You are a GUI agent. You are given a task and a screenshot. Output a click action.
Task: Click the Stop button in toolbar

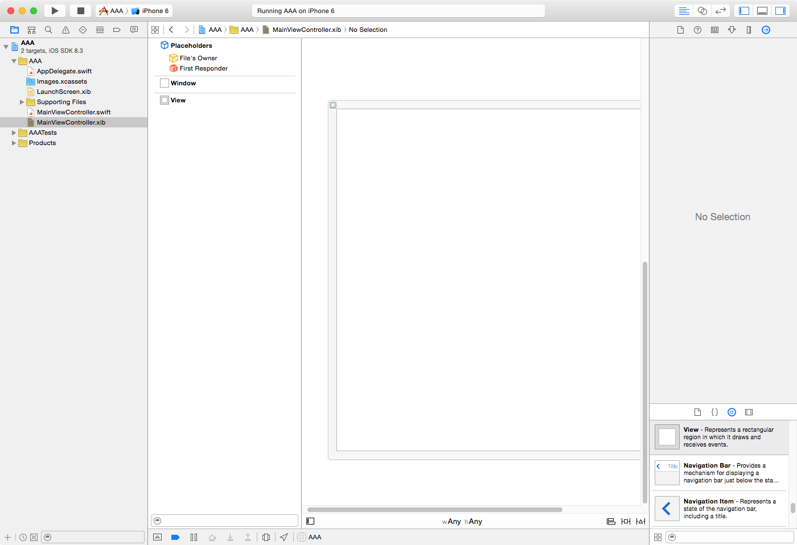[81, 11]
